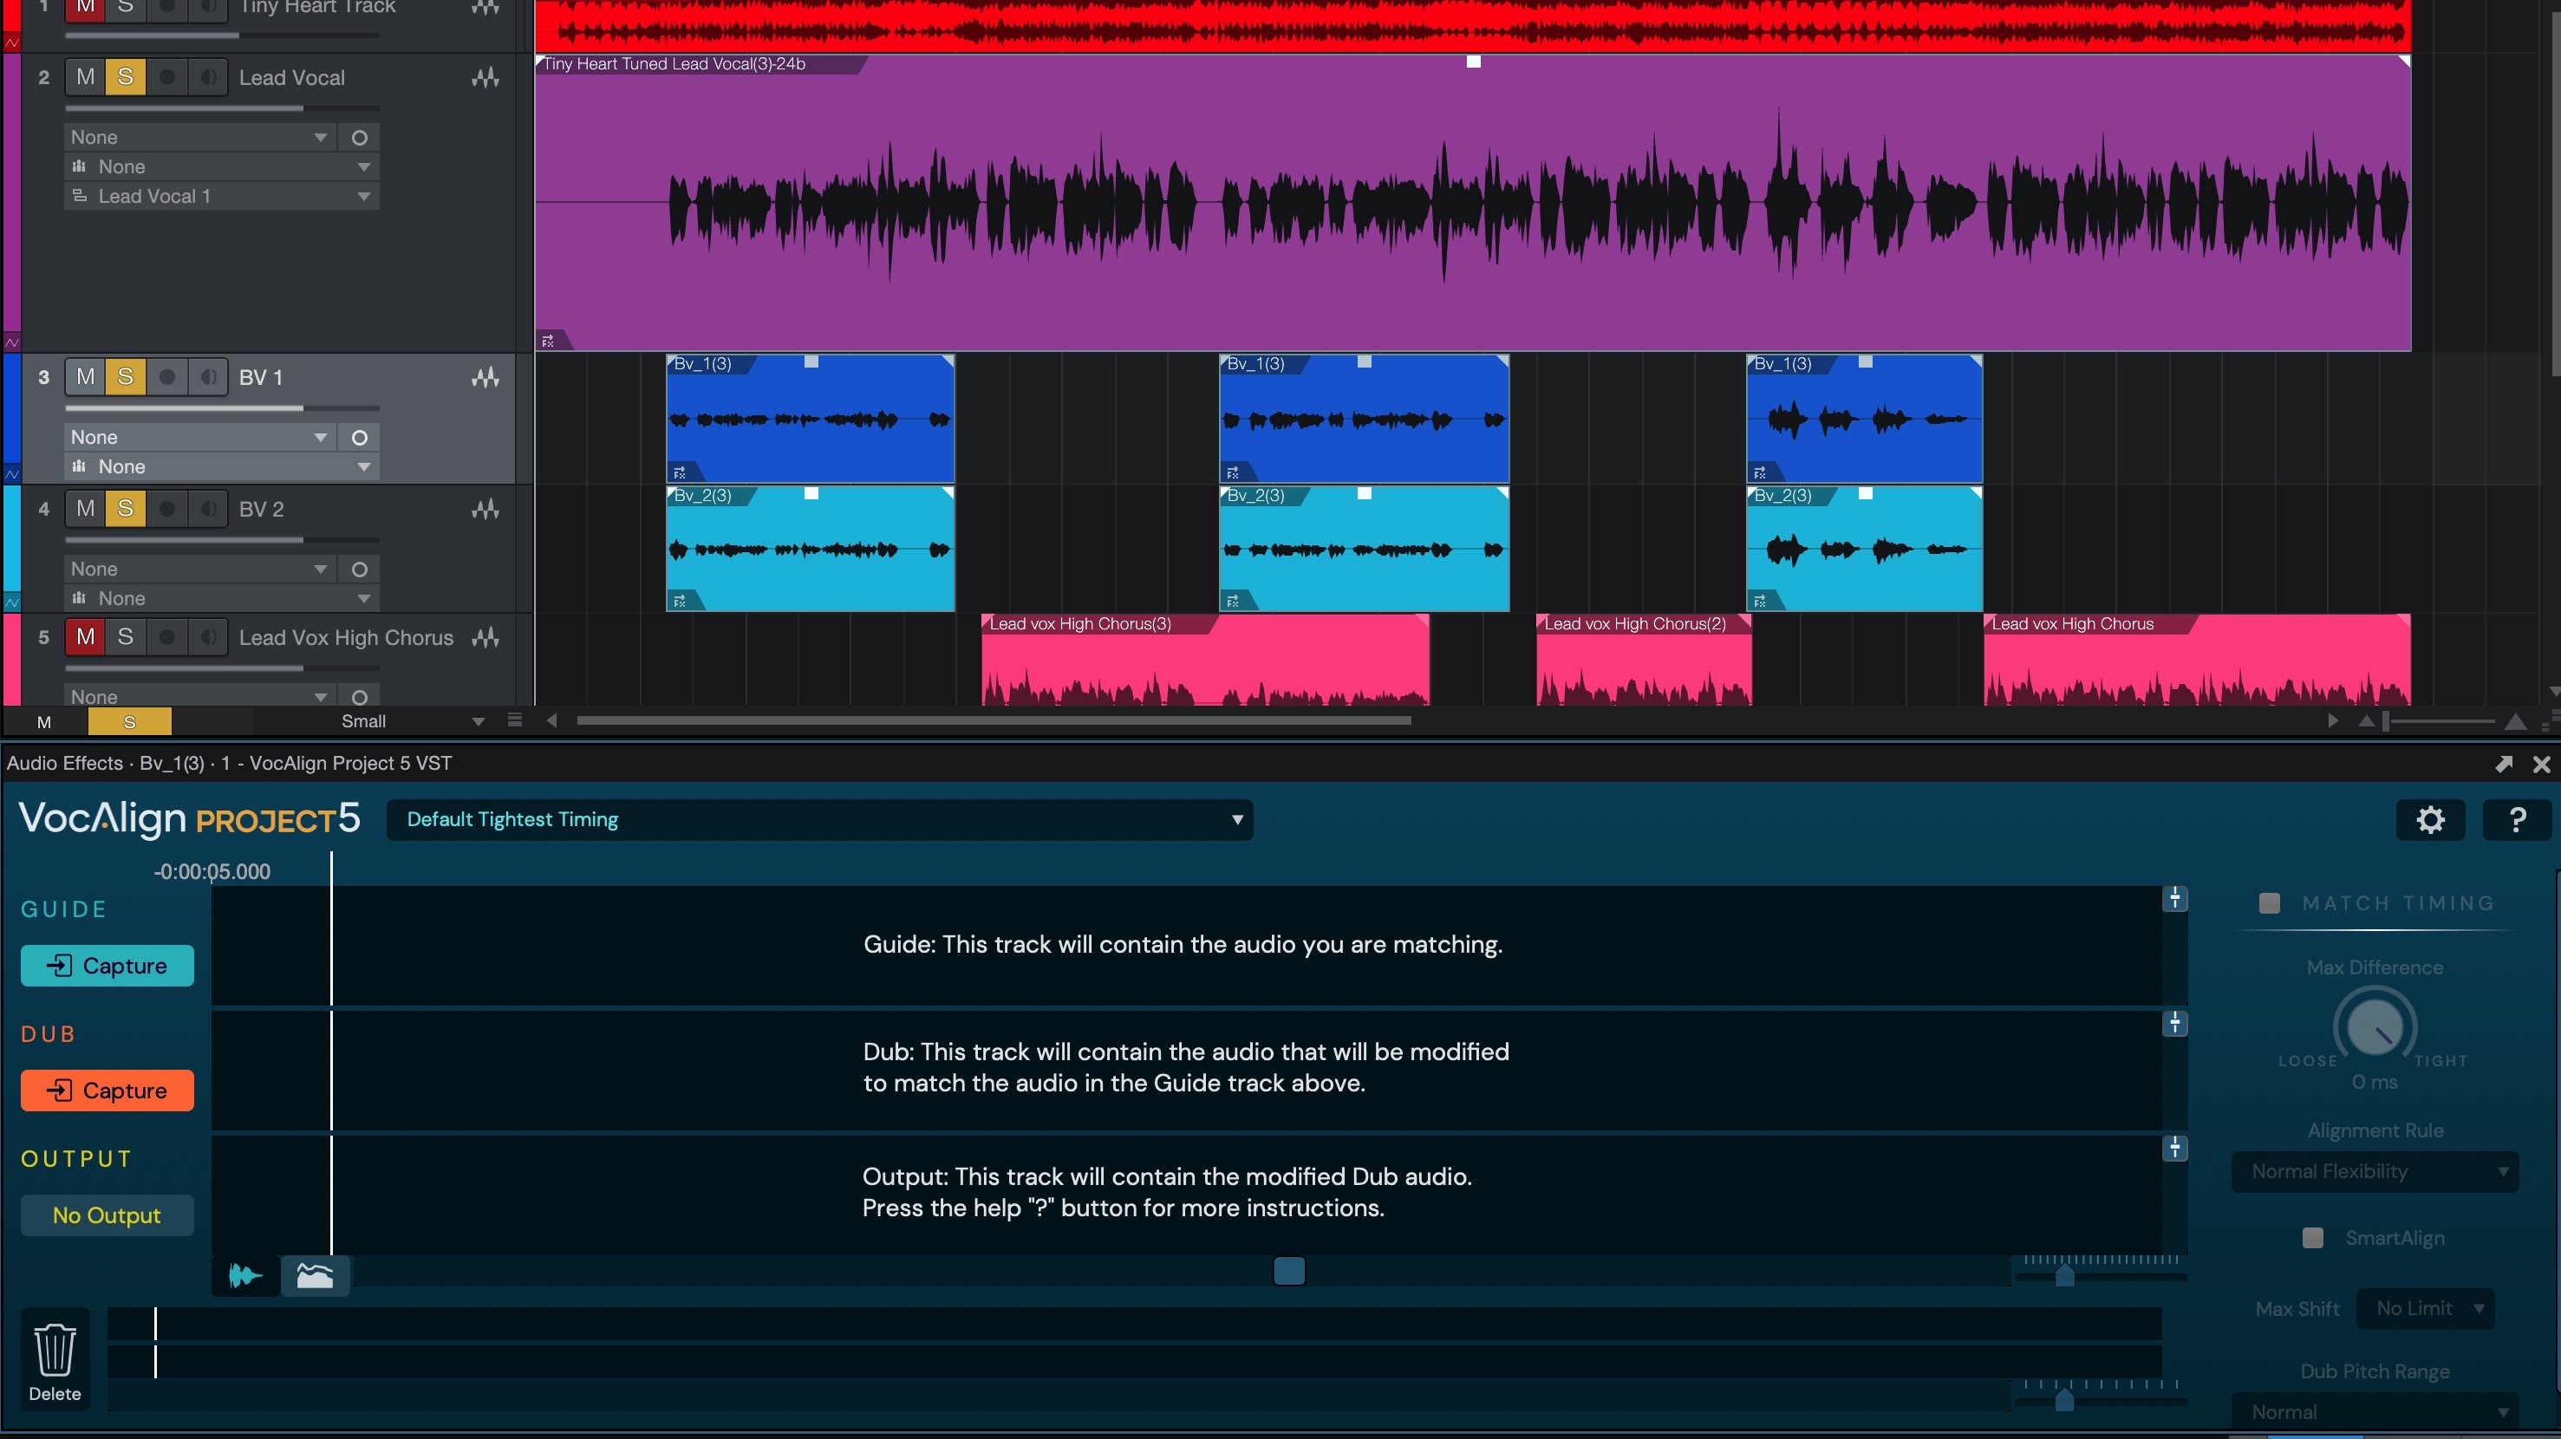Click the VocAlign help question mark button
The height and width of the screenshot is (1439, 2561).
click(x=2516, y=820)
